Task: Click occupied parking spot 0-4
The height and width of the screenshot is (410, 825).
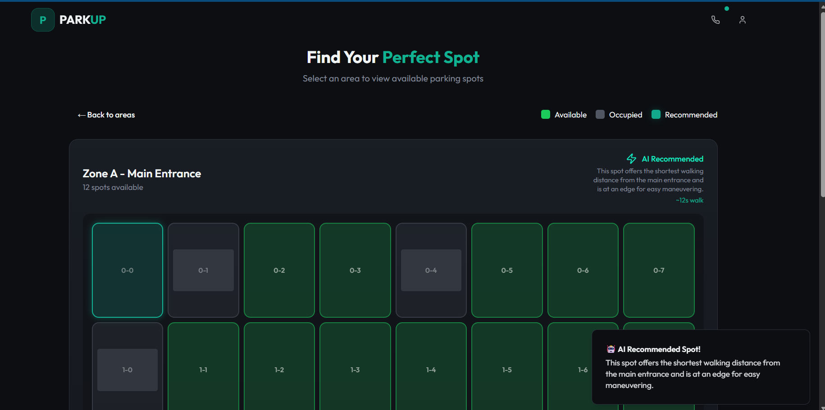Action: 431,270
